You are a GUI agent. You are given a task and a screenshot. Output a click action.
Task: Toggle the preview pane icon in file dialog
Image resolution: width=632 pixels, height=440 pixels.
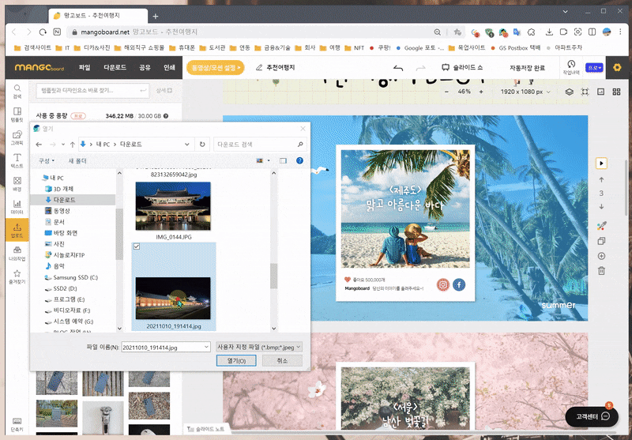[x=283, y=161]
